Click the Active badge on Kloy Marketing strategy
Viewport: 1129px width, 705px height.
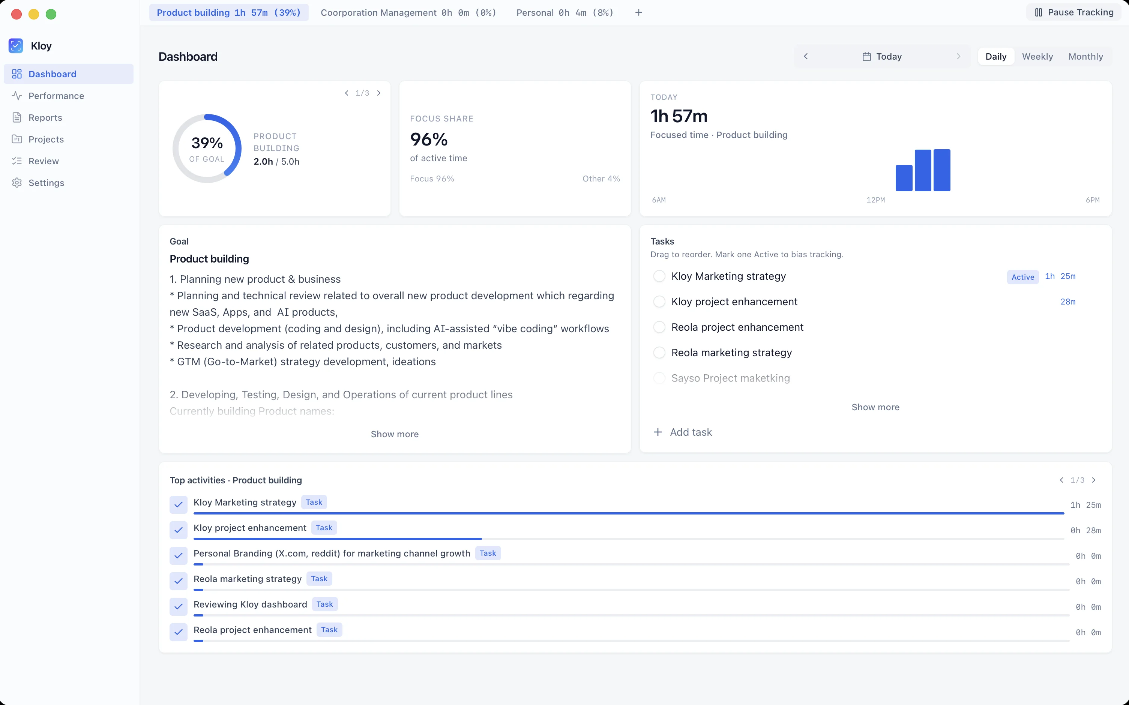(x=1023, y=277)
